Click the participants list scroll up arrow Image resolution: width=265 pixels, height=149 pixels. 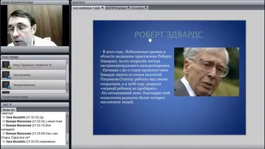[x=67, y=62]
